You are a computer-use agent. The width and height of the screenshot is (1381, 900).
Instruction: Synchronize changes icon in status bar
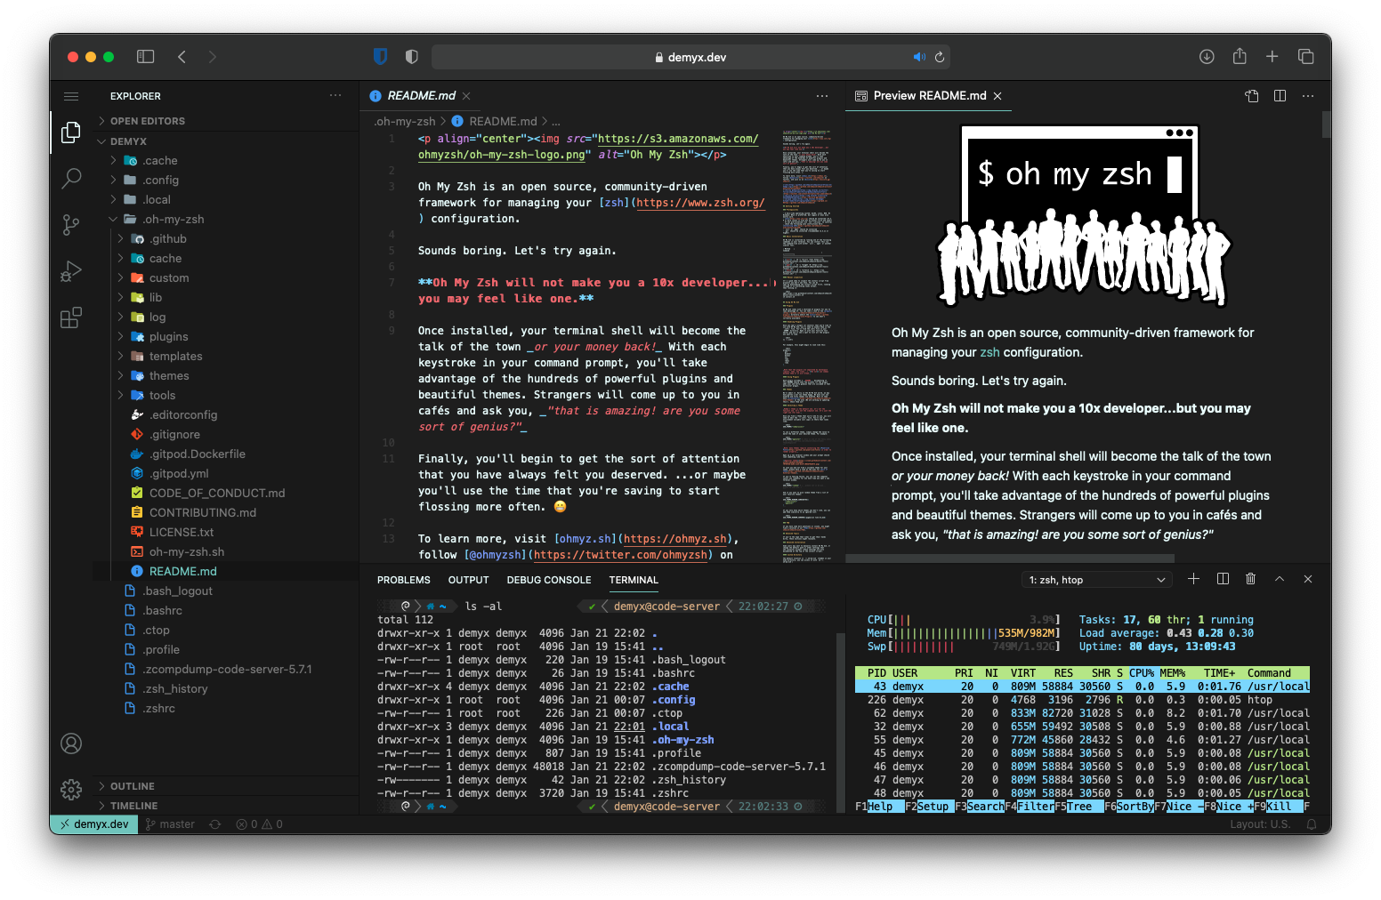pos(214,824)
